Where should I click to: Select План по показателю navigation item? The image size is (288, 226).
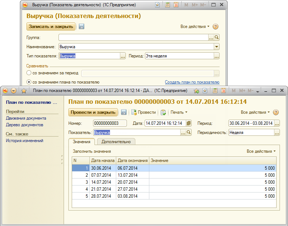click(31, 102)
